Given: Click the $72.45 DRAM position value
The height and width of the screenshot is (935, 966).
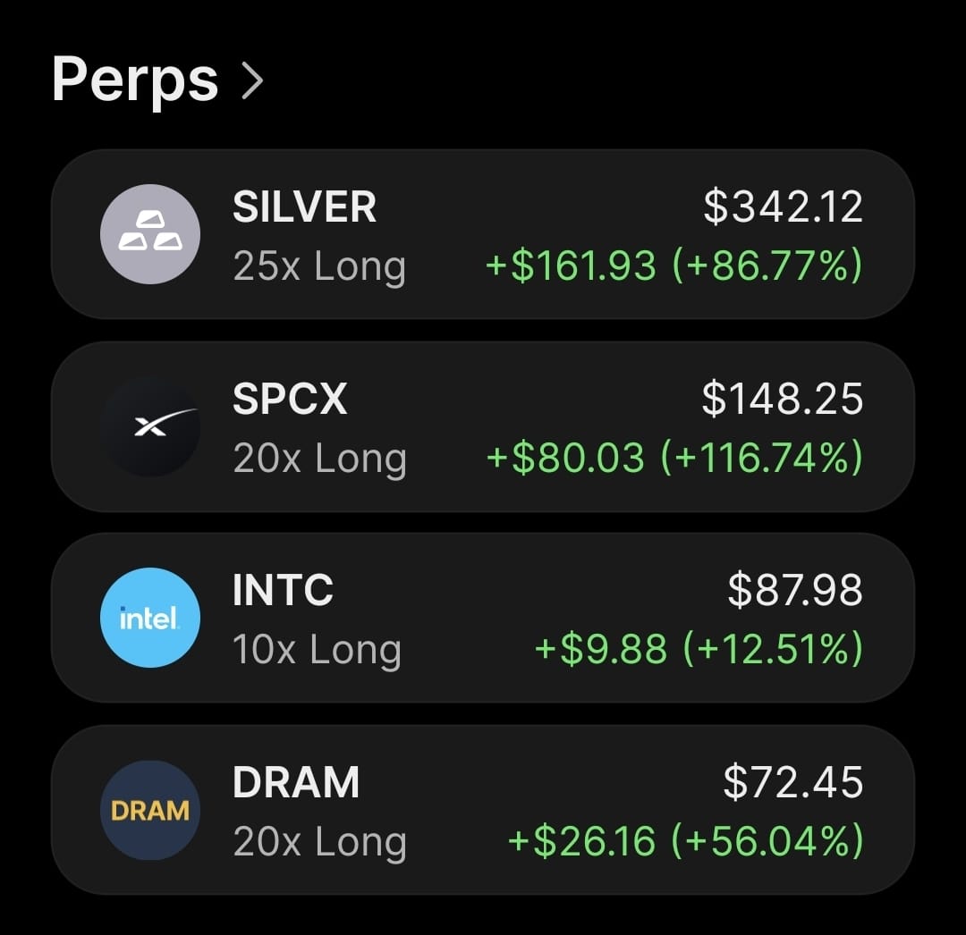Looking at the screenshot, I should (793, 782).
